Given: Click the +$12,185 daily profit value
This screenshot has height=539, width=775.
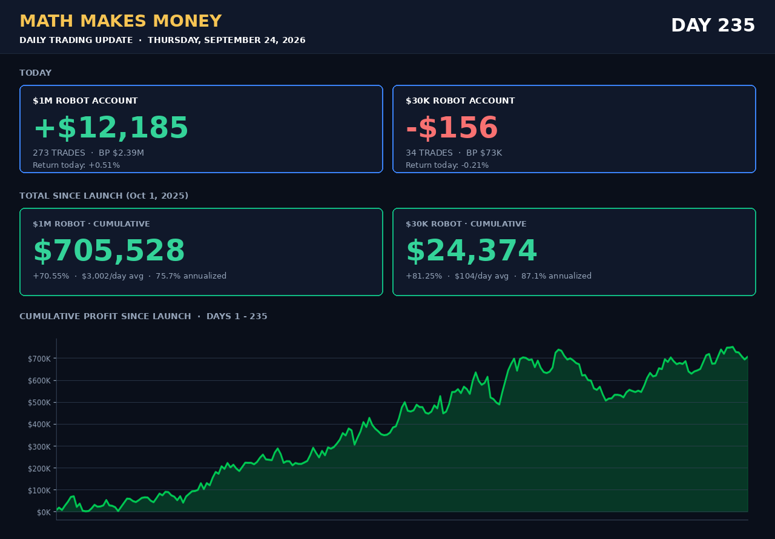Looking at the screenshot, I should point(111,128).
